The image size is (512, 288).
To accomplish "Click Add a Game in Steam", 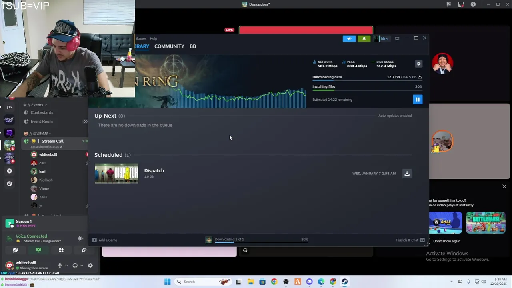I will click(x=105, y=240).
